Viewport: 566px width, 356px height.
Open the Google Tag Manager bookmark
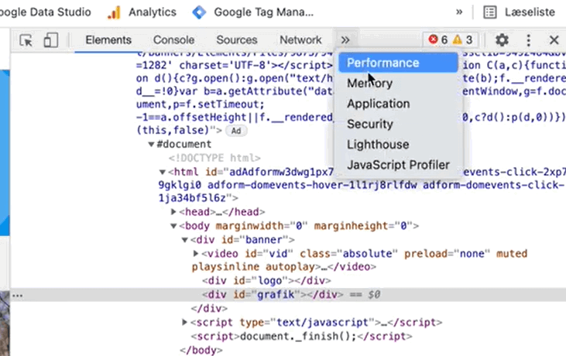pyautogui.click(x=253, y=12)
